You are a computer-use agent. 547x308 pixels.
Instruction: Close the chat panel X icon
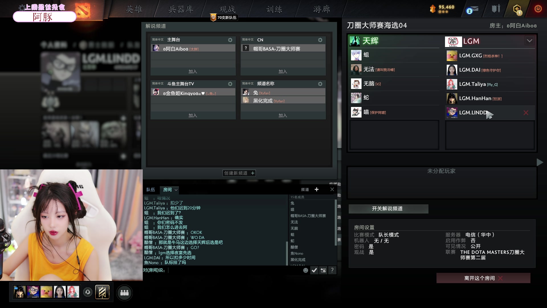coord(332,189)
